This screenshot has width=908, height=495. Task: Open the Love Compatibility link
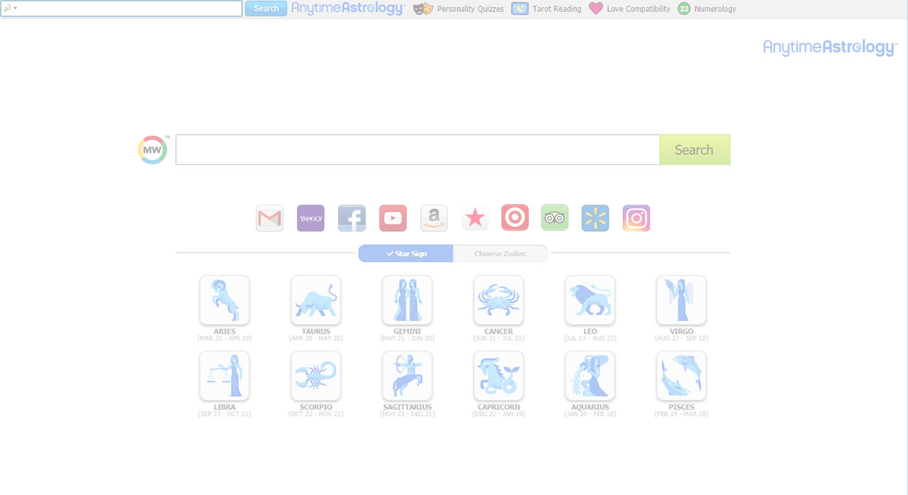tap(639, 8)
